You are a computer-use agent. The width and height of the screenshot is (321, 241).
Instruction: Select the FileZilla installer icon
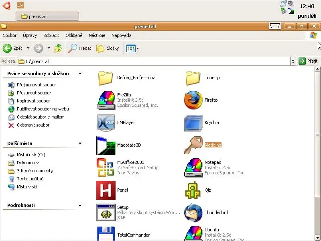click(106, 100)
